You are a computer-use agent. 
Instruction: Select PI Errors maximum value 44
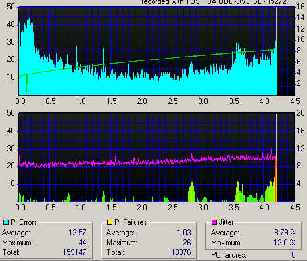tap(82, 243)
